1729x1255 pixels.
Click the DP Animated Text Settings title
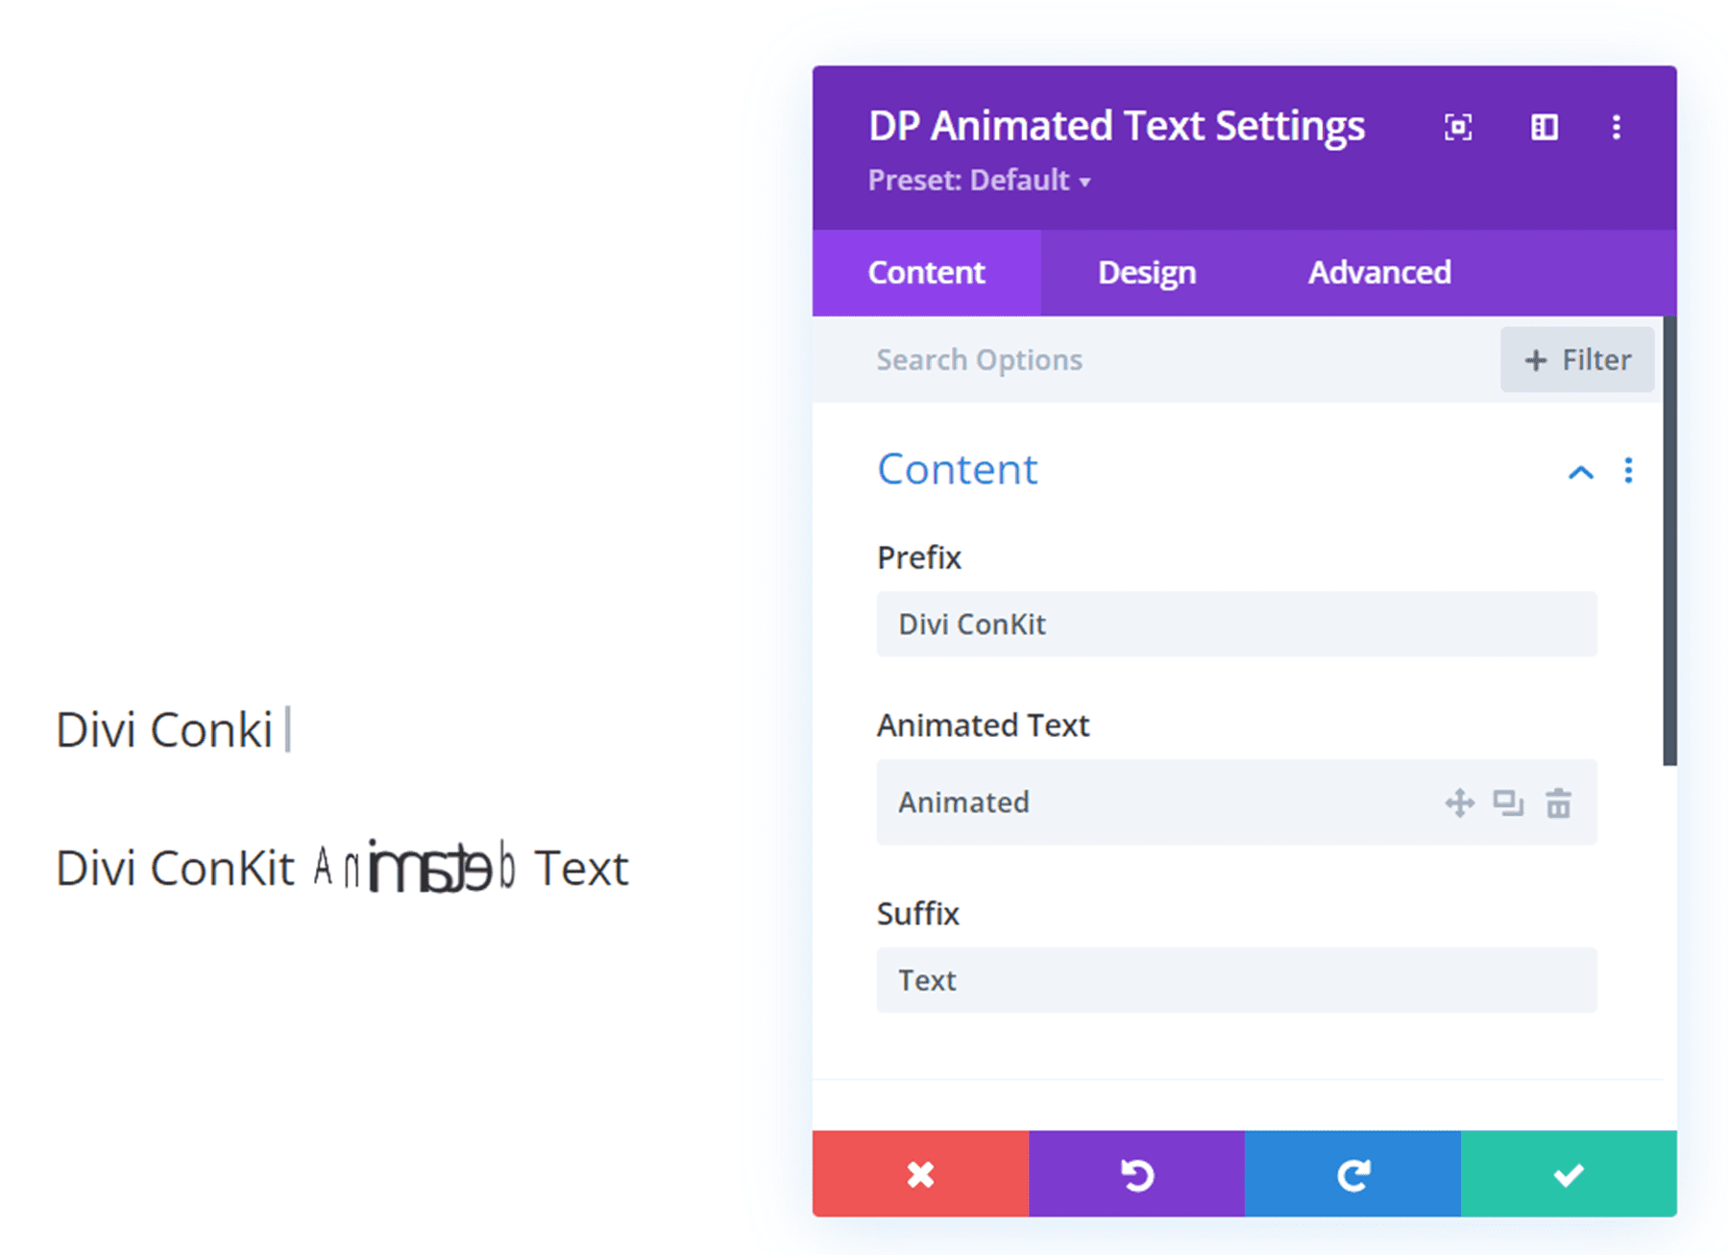click(x=1116, y=127)
